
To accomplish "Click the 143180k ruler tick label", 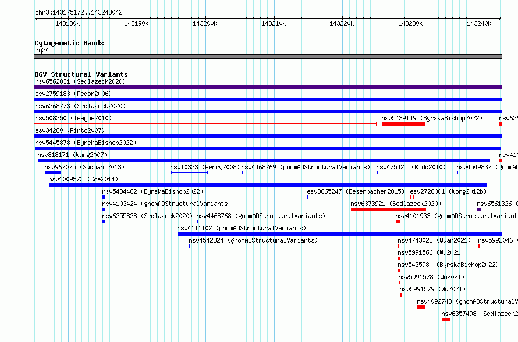I will [x=68, y=23].
